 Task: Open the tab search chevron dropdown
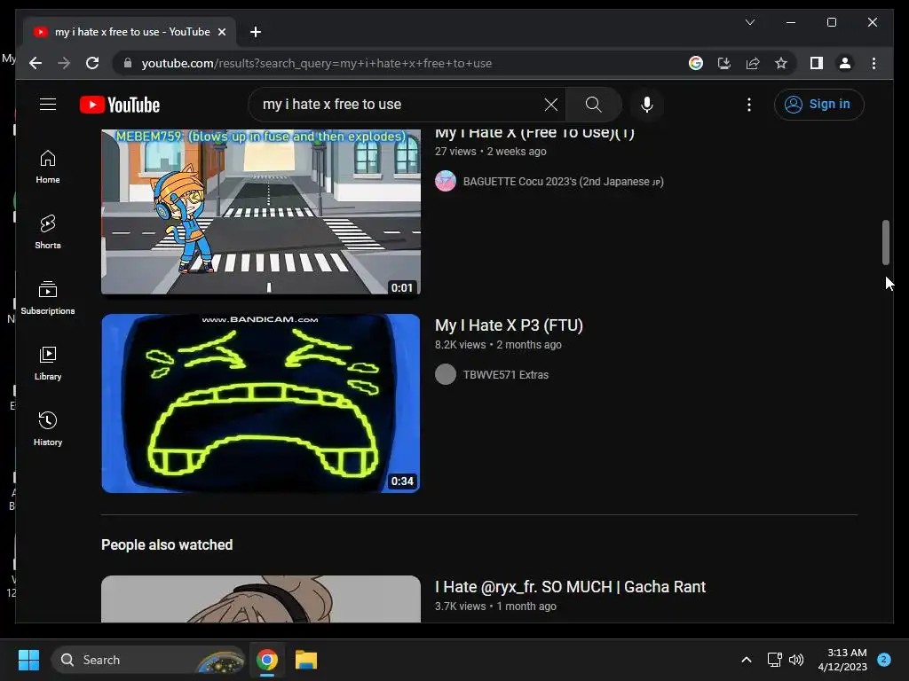(749, 22)
